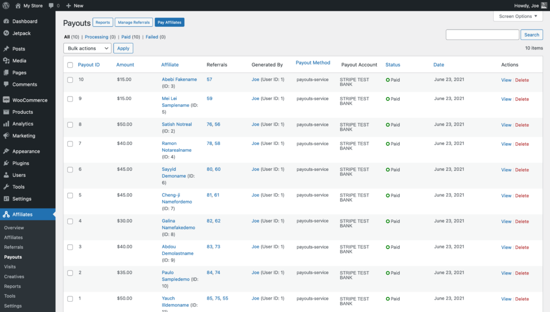Click the Pay Affiliates button
Viewport: 550px width, 312px height.
pos(169,23)
